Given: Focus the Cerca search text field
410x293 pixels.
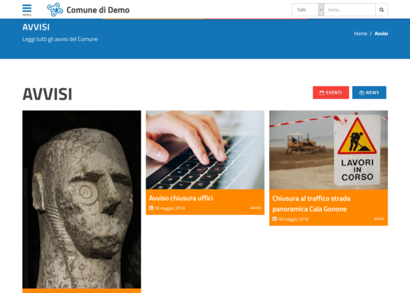Looking at the screenshot, I should tap(350, 10).
